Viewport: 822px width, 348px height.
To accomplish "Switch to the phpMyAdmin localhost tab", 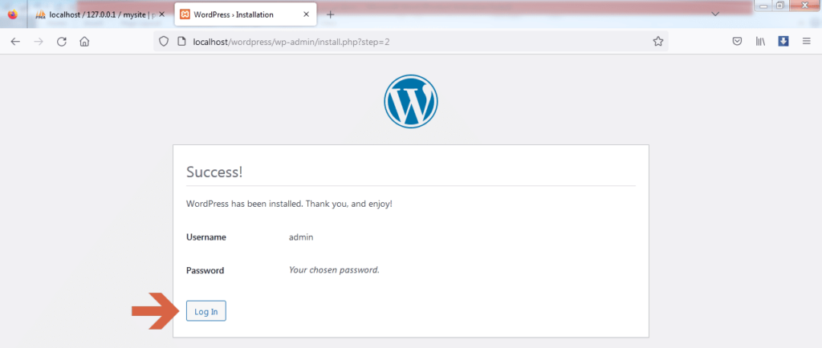I will tap(100, 14).
